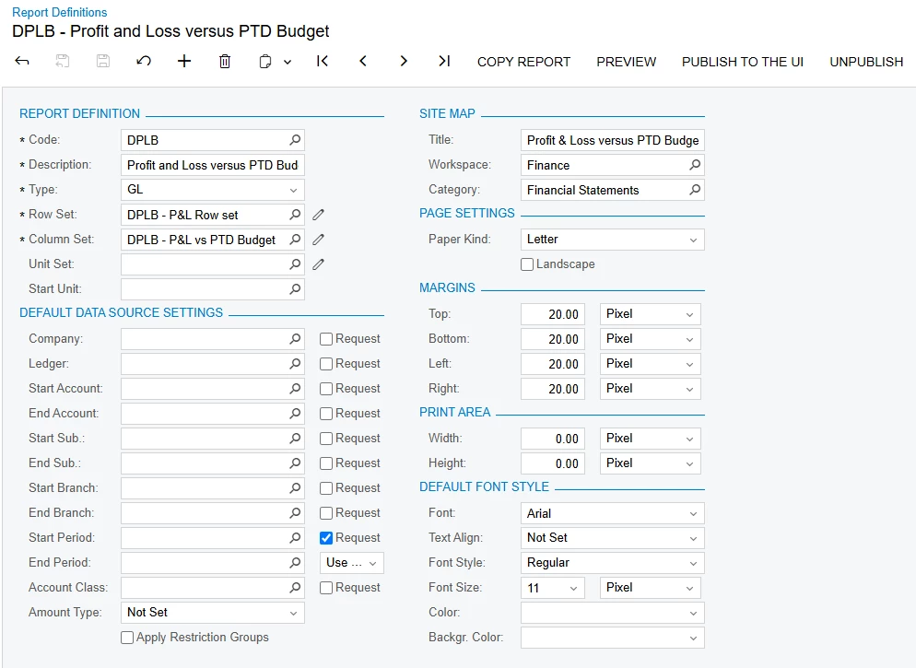Open the Company lookup magnifier
Image resolution: width=916 pixels, height=668 pixels.
click(295, 339)
